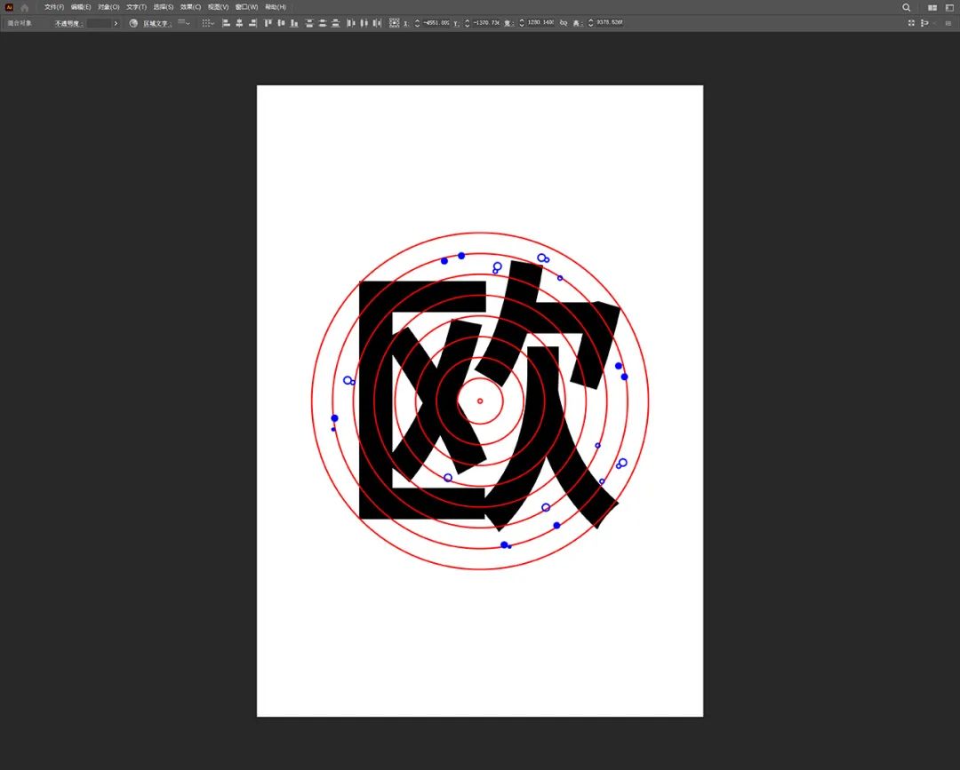
Task: Click the Home icon beside the Ai logo
Action: [x=25, y=7]
